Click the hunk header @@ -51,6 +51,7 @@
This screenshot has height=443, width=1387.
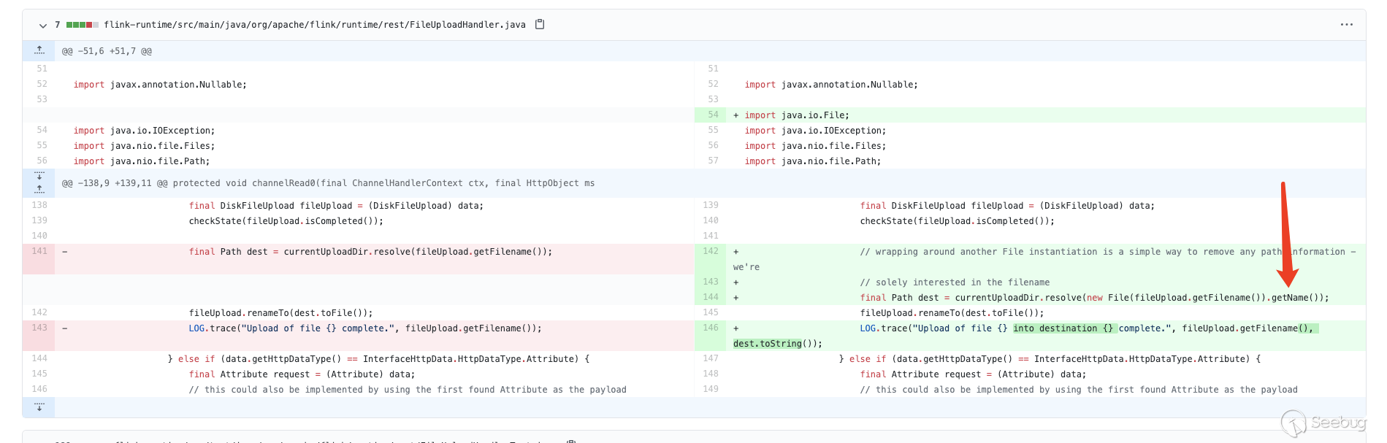click(x=107, y=51)
